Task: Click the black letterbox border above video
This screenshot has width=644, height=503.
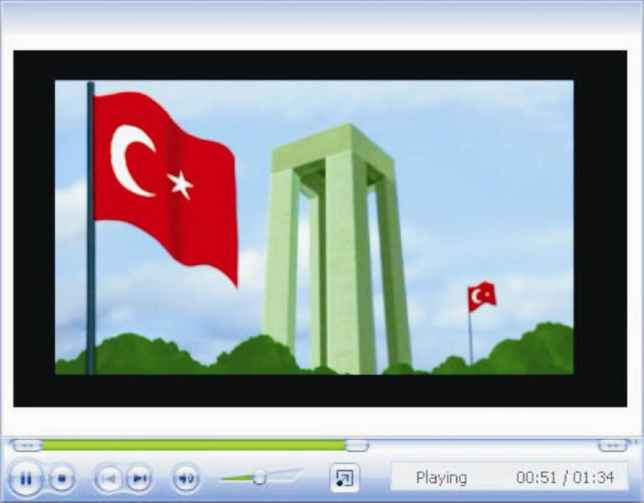Action: 319,65
